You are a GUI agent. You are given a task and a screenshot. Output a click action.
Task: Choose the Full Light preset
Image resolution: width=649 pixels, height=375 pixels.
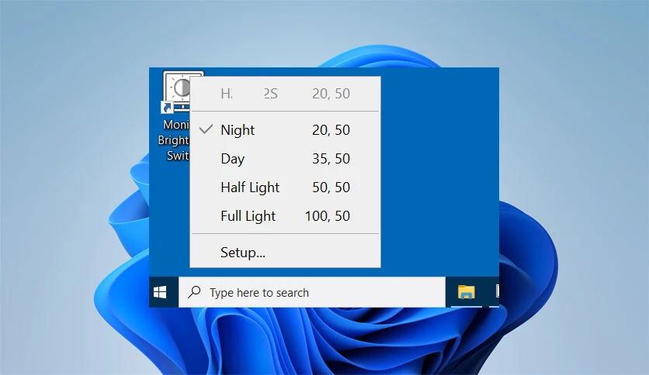tap(285, 215)
